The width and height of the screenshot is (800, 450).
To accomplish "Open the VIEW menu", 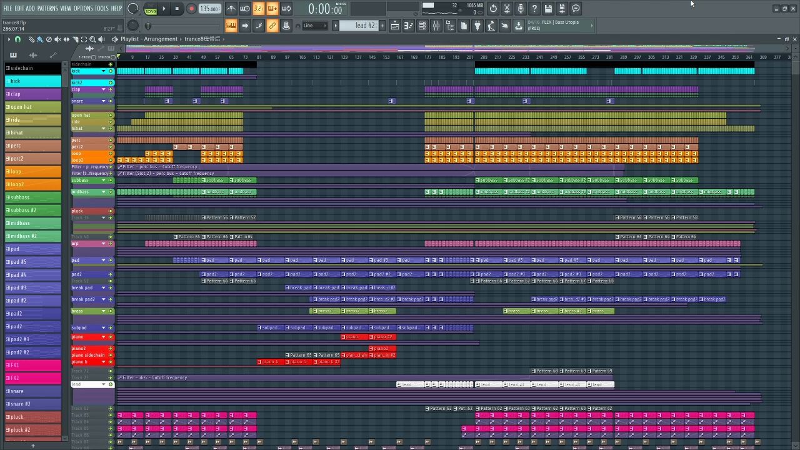I will pyautogui.click(x=66, y=9).
